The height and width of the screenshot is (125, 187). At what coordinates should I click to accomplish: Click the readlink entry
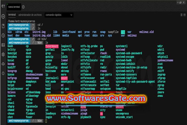point(105,57)
